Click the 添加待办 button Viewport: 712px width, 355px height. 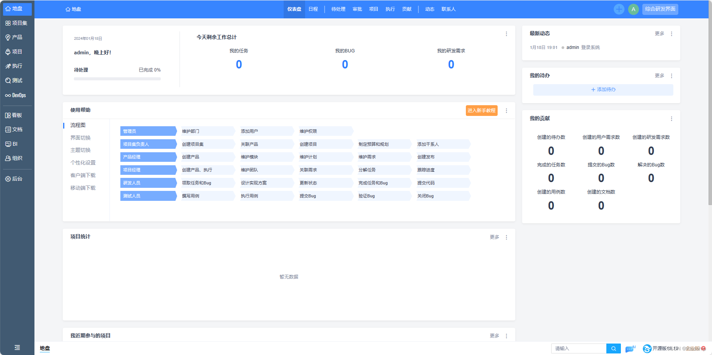[603, 90]
